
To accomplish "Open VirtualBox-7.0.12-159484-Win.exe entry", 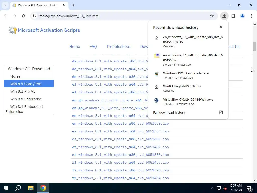I will [x=188, y=102].
